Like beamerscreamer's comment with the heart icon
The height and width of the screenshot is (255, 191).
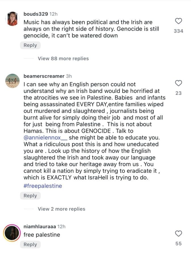click(179, 83)
